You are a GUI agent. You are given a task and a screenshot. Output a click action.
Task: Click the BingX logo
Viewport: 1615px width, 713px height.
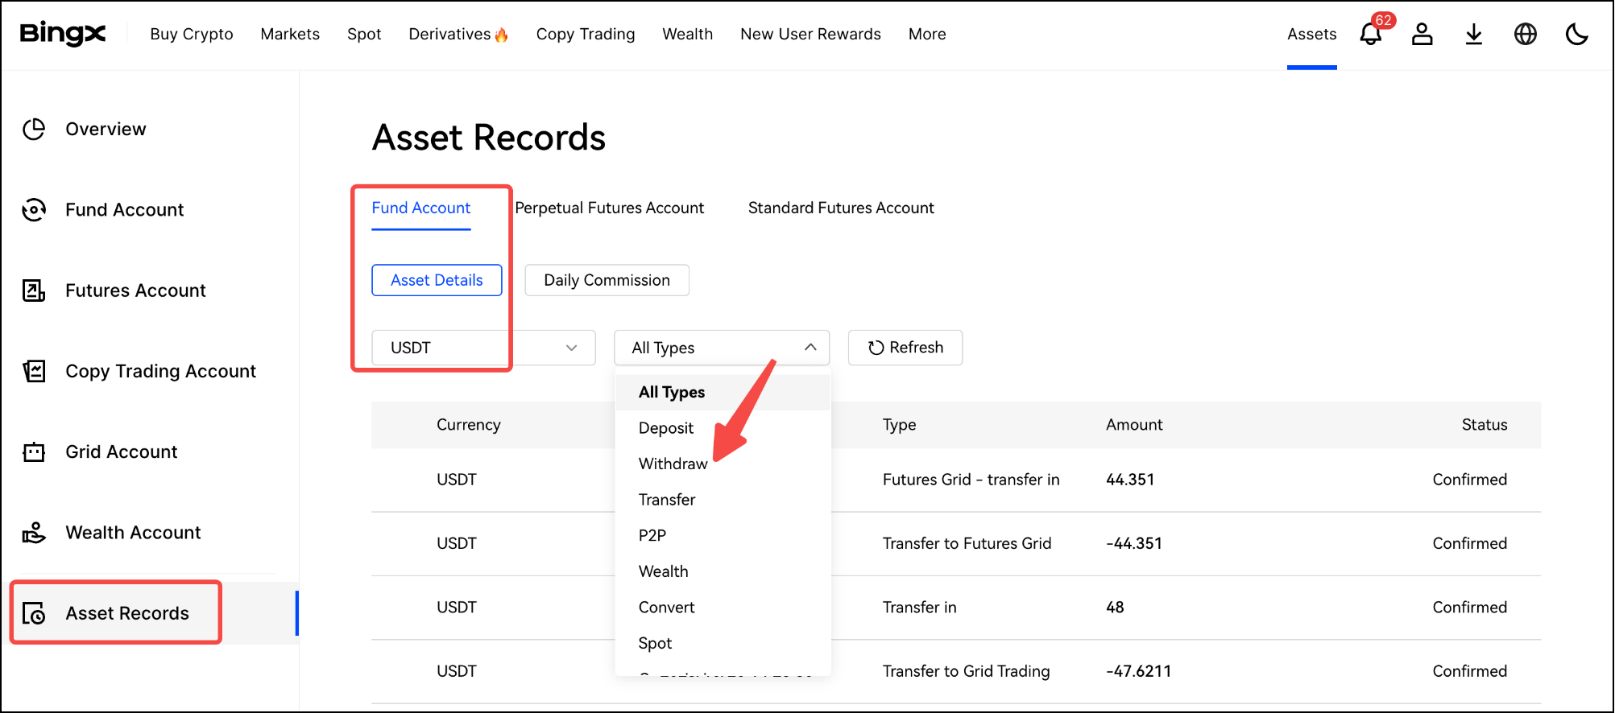63,34
